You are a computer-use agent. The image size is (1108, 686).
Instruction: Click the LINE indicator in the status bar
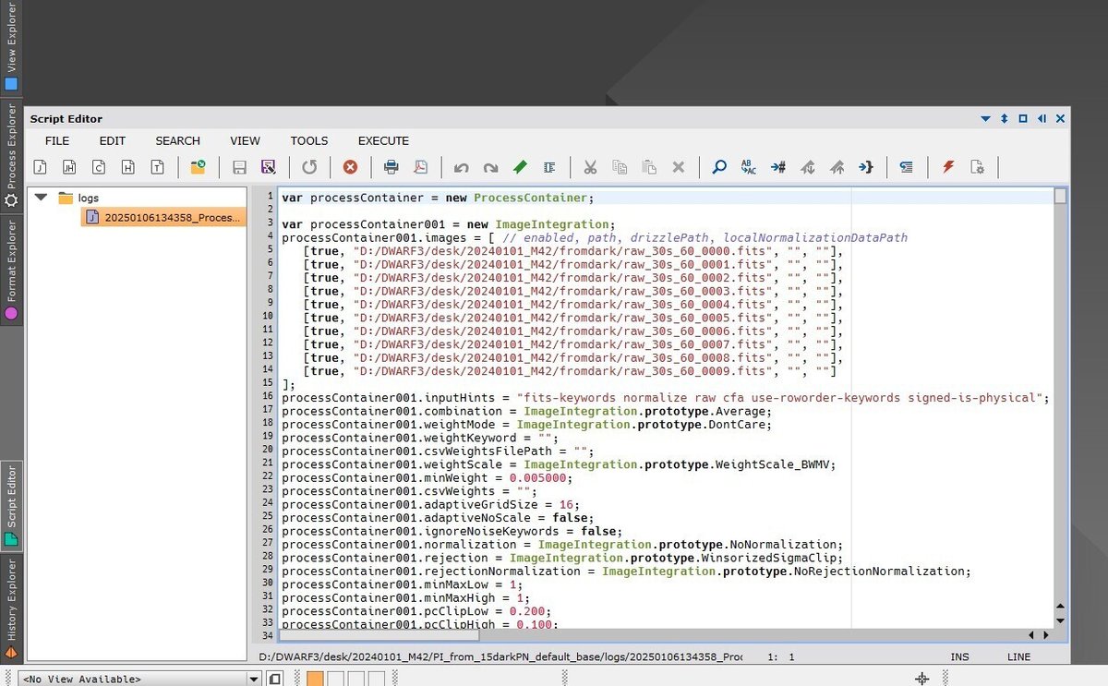(1019, 656)
